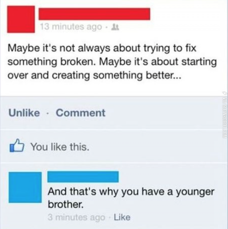Open the post author's red profile picture

pos(21,19)
